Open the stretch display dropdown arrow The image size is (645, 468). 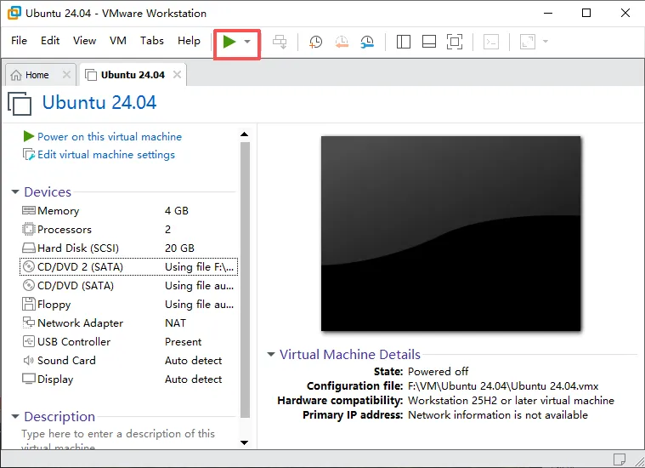546,41
